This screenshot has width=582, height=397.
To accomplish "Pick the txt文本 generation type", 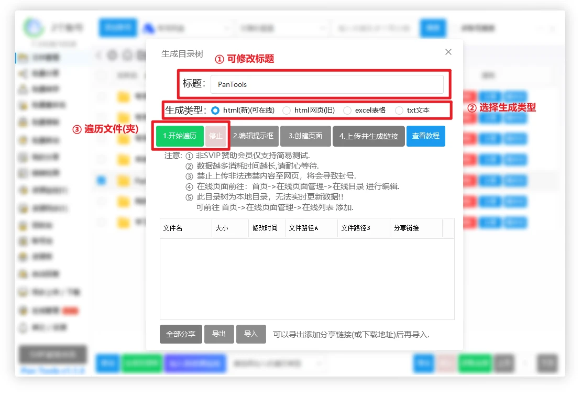I will click(399, 111).
